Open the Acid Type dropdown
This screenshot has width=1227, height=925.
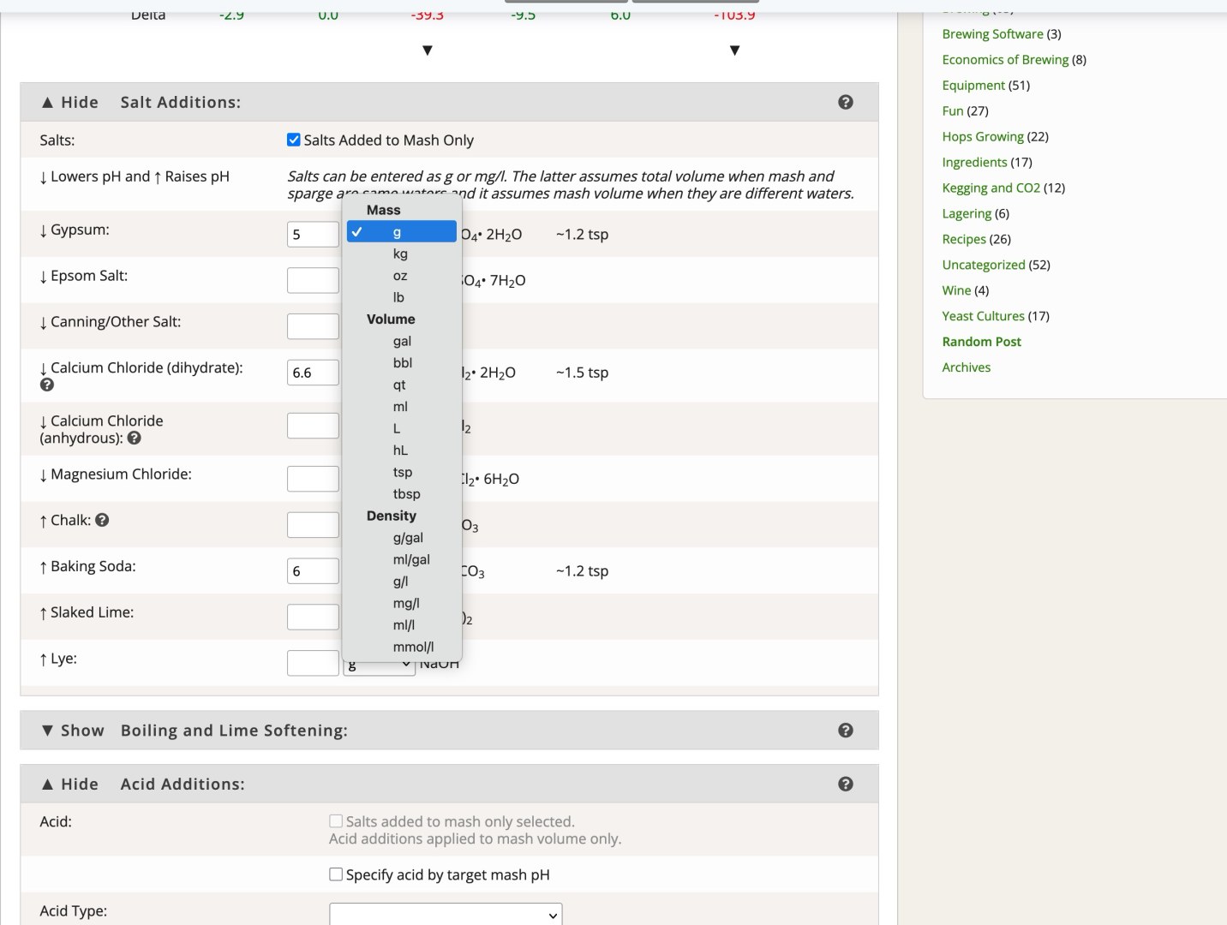(x=446, y=914)
